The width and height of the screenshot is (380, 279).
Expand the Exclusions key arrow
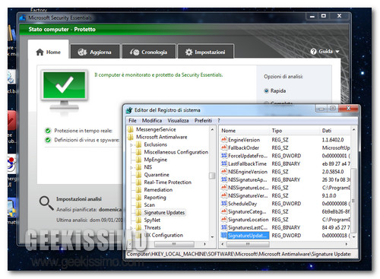131,145
